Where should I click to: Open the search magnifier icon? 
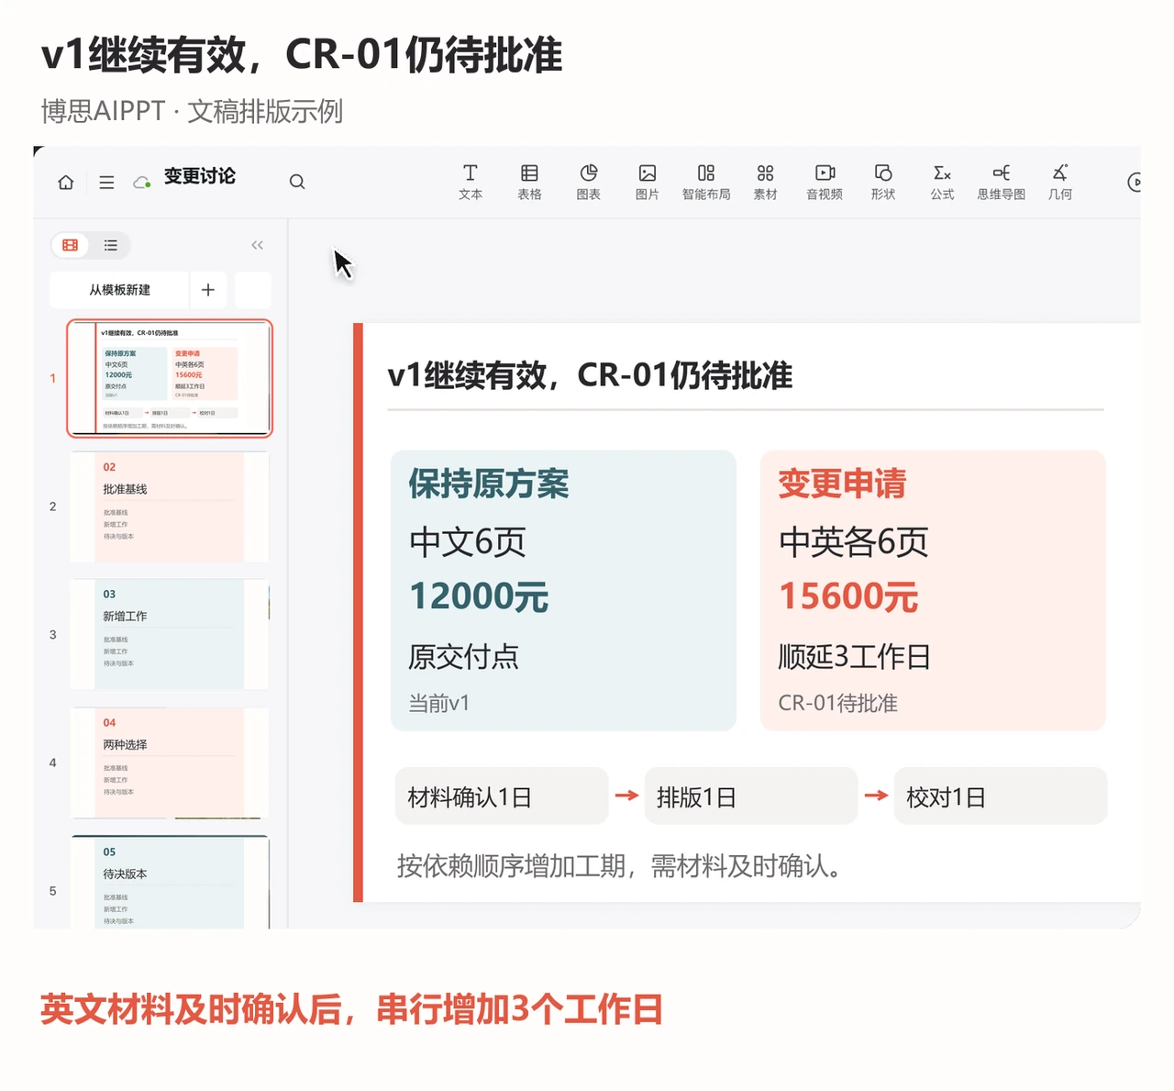pyautogui.click(x=297, y=182)
